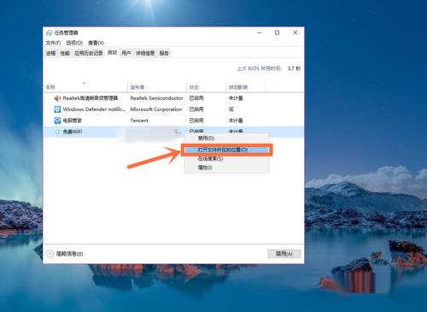Collapse view with the 简略信息 chevron icon
Image resolution: width=427 pixels, height=312 pixels.
50,254
